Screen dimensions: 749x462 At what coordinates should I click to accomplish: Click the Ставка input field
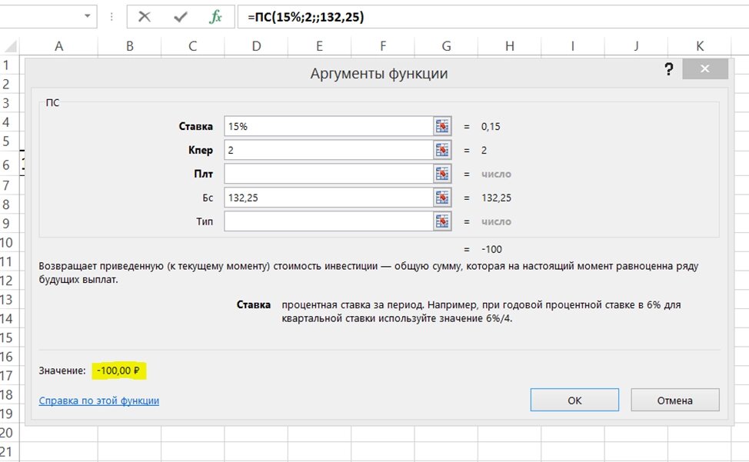click(x=328, y=127)
